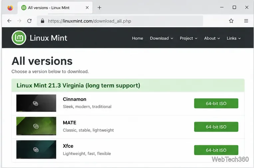Image resolution: width=254 pixels, height=168 pixels.
Task: Go back with the back arrow
Action: coord(9,21)
